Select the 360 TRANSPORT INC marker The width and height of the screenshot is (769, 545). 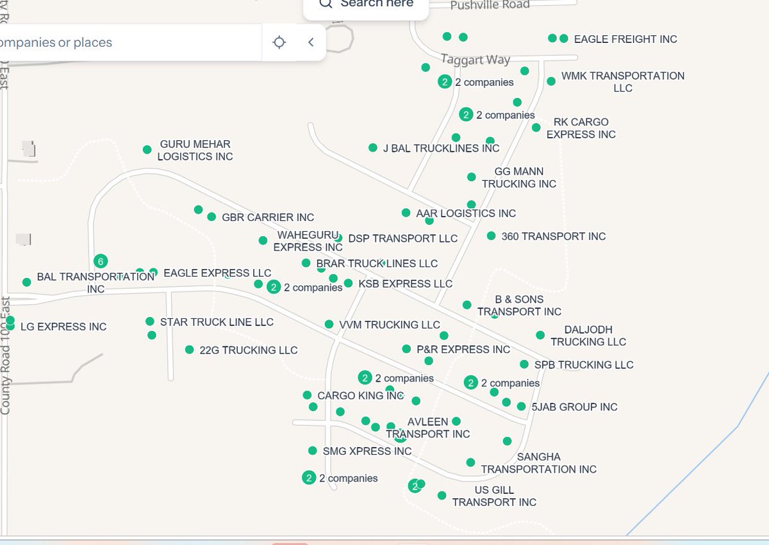click(492, 236)
